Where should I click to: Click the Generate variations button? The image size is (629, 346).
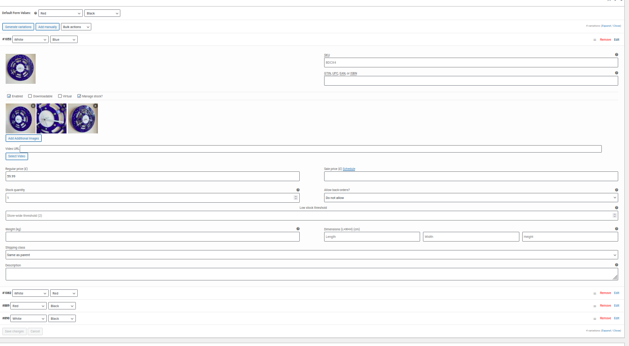pos(18,27)
